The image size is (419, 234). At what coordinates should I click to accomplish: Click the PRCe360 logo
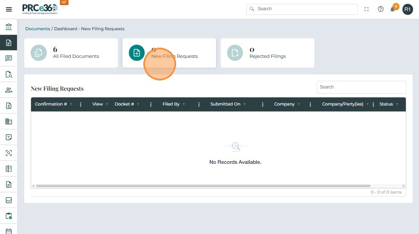click(x=40, y=9)
